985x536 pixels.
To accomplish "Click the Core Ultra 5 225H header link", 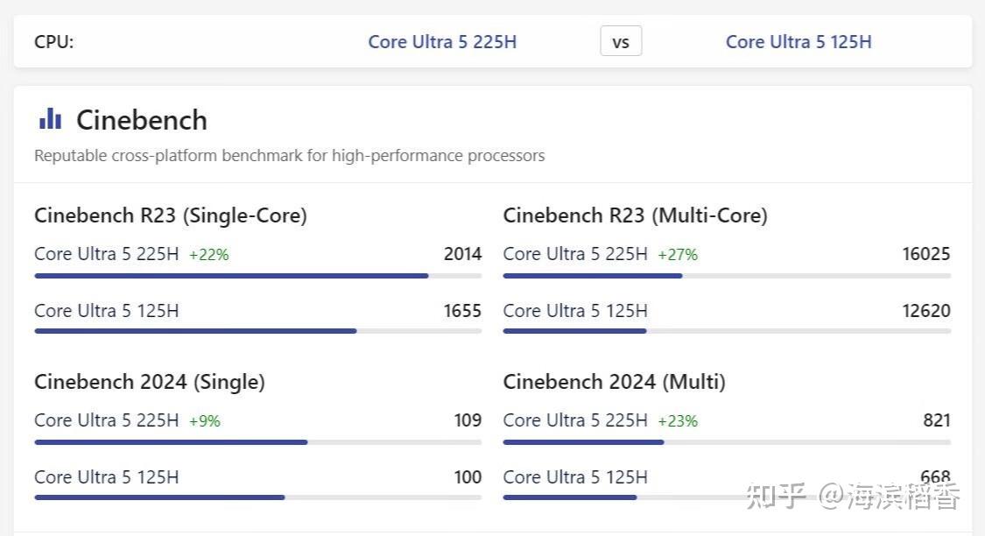I will click(x=442, y=42).
